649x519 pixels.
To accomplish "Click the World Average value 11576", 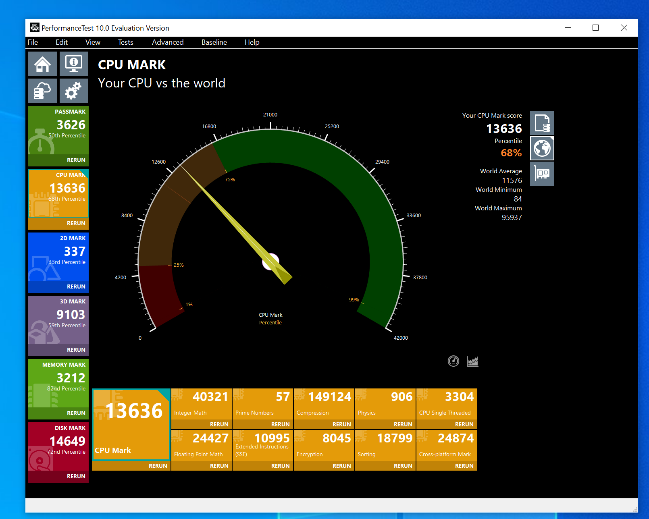I will coord(512,181).
